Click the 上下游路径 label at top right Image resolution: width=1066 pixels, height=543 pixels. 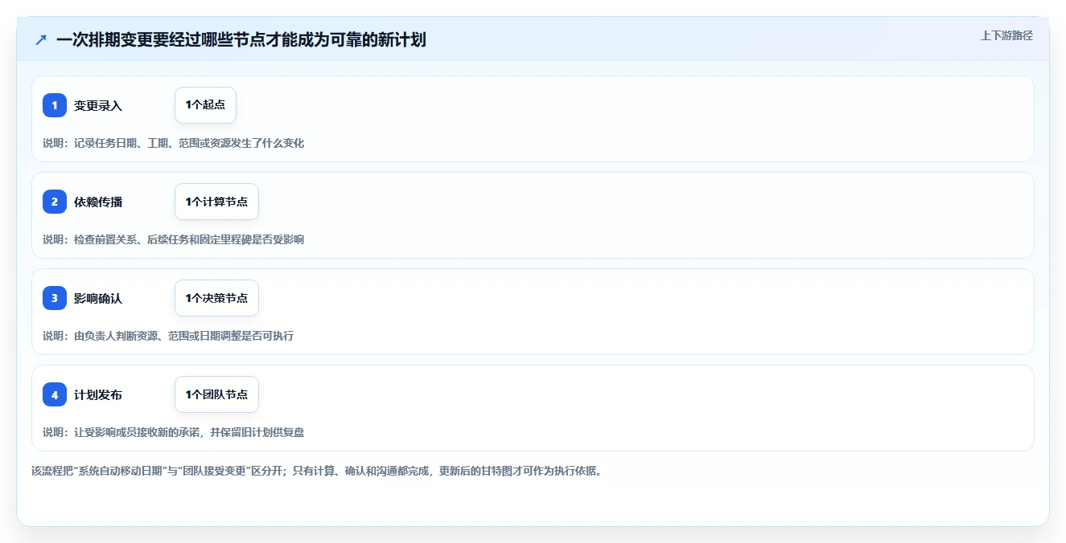click(1006, 35)
